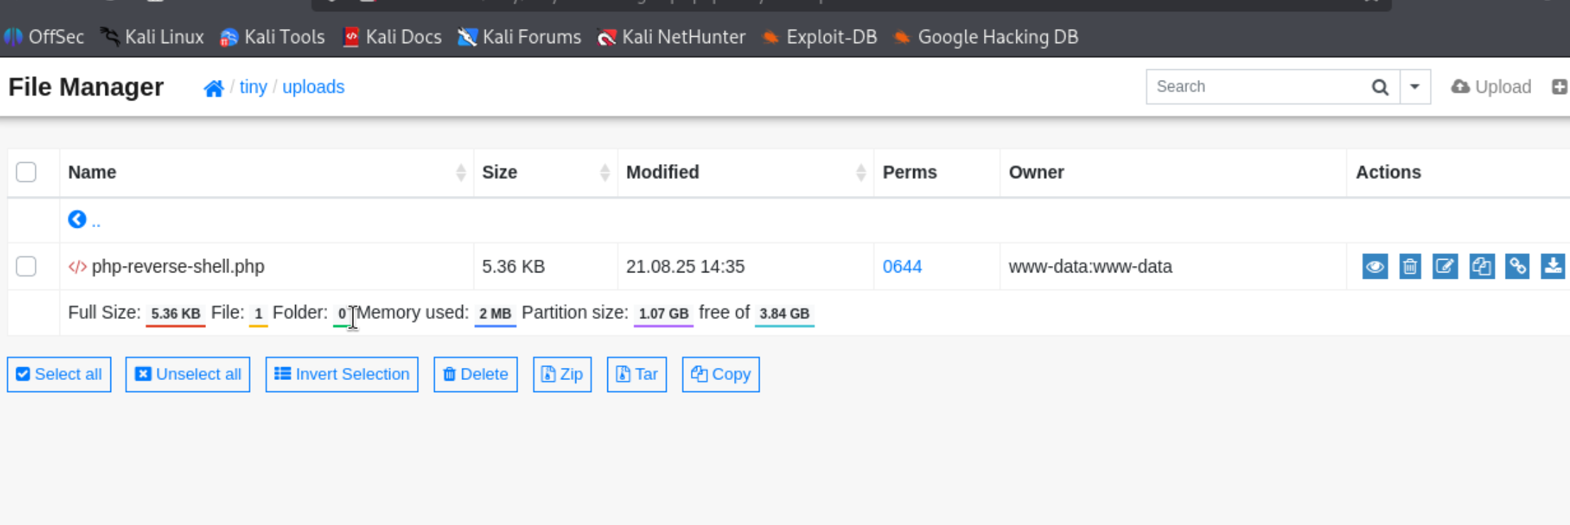Click the bottom Delete button
This screenshot has height=525, width=1570.
[476, 374]
